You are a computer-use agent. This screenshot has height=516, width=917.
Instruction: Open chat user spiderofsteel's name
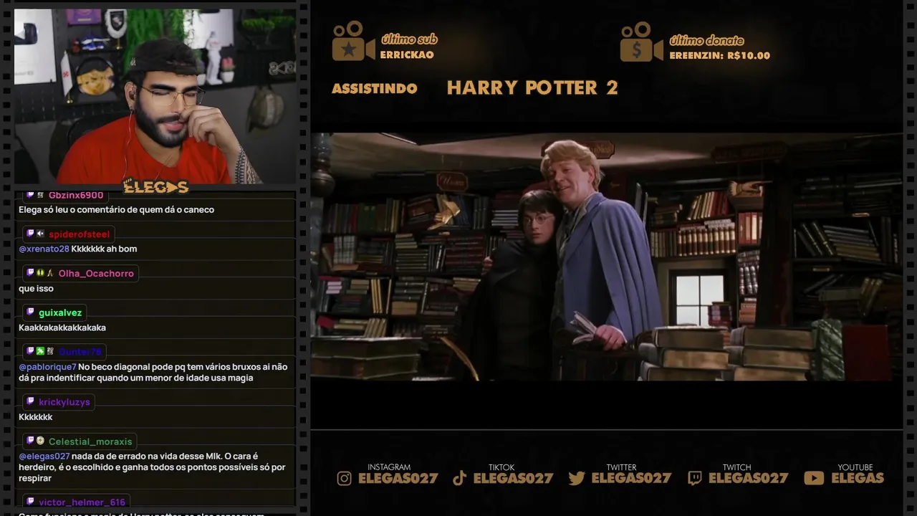[x=80, y=234]
